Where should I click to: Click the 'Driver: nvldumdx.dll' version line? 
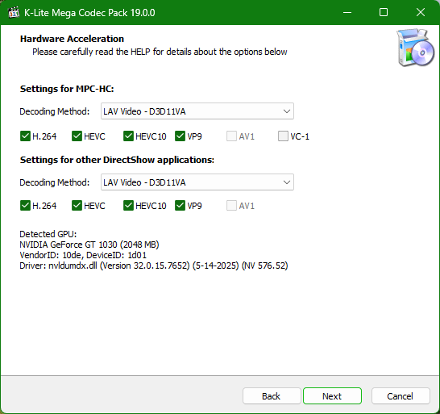tap(154, 266)
